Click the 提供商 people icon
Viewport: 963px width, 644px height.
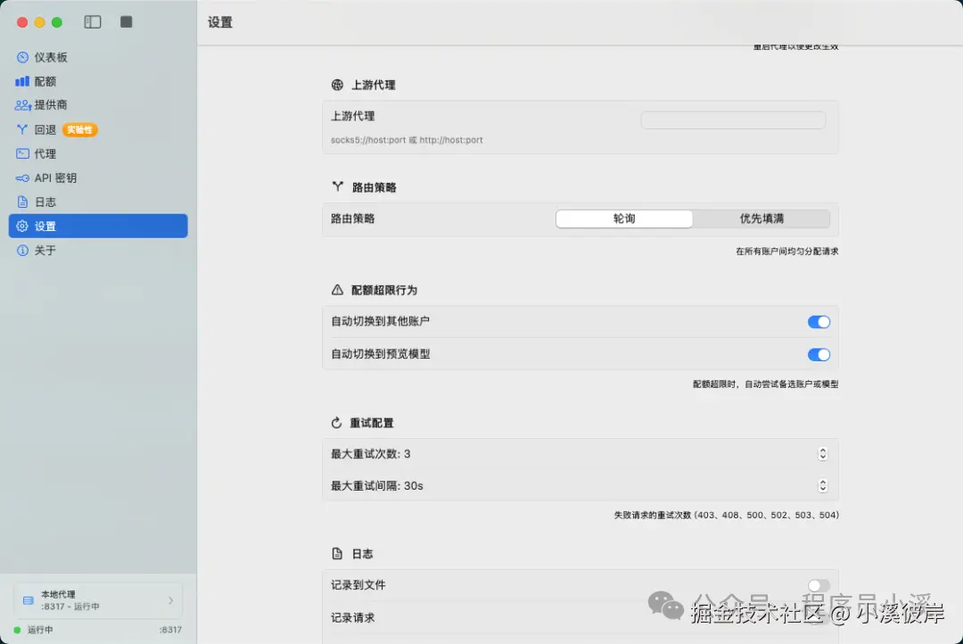pyautogui.click(x=22, y=105)
